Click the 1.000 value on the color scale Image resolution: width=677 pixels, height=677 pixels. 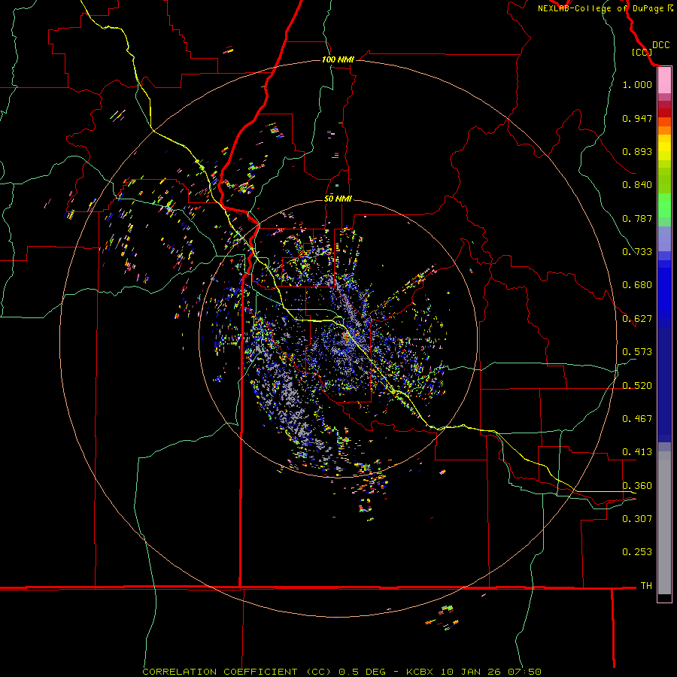(x=637, y=84)
